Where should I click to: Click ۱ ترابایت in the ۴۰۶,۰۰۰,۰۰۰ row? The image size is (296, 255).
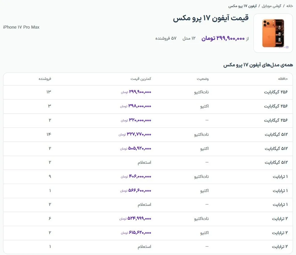click(280, 176)
